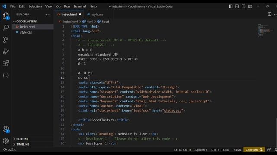Screen dimensions: 277x155
Task: Click the editor minimap preview
Action: coord(265,31)
